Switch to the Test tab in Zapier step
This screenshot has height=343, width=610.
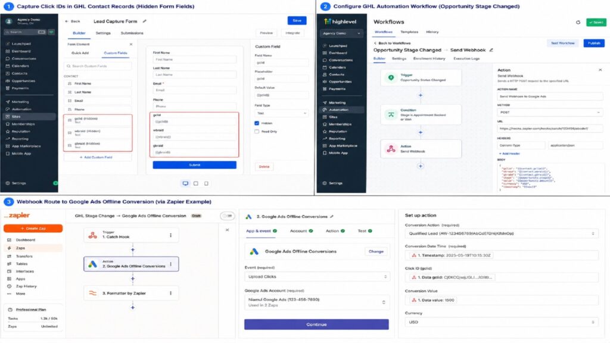[x=365, y=230]
